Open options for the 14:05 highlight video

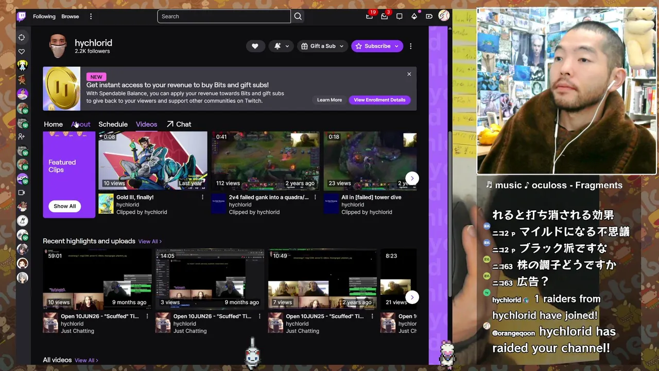259,316
